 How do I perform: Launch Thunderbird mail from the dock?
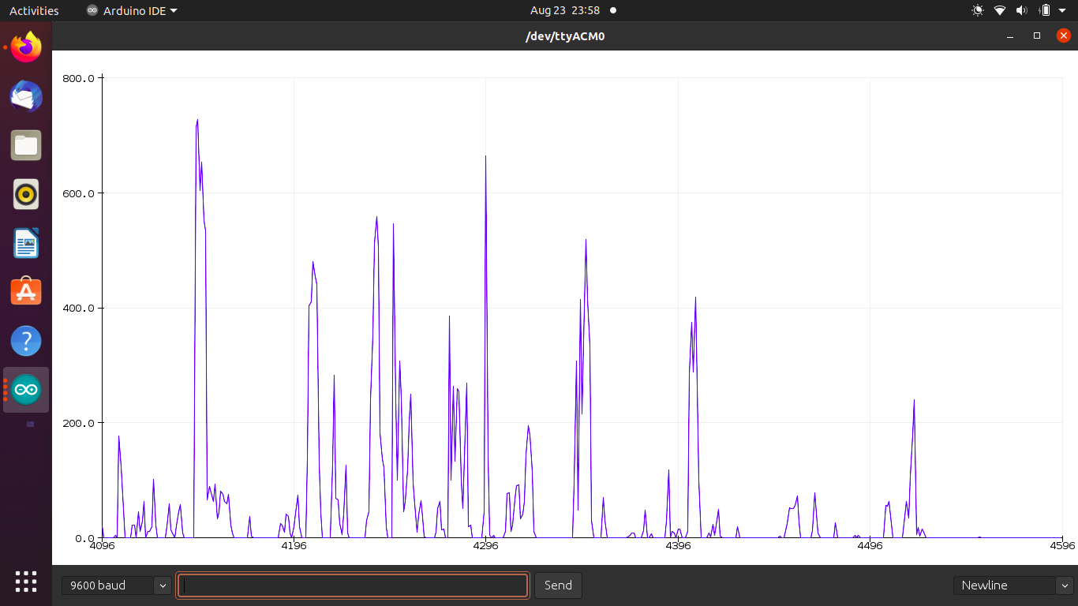26,96
